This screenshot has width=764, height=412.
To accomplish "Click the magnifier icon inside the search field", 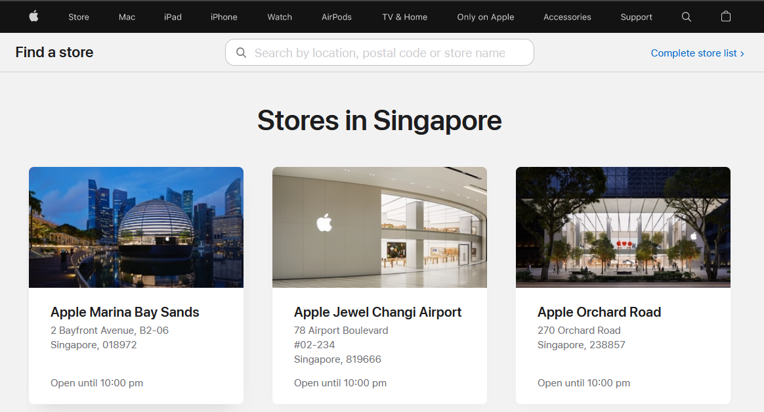I will [x=242, y=53].
